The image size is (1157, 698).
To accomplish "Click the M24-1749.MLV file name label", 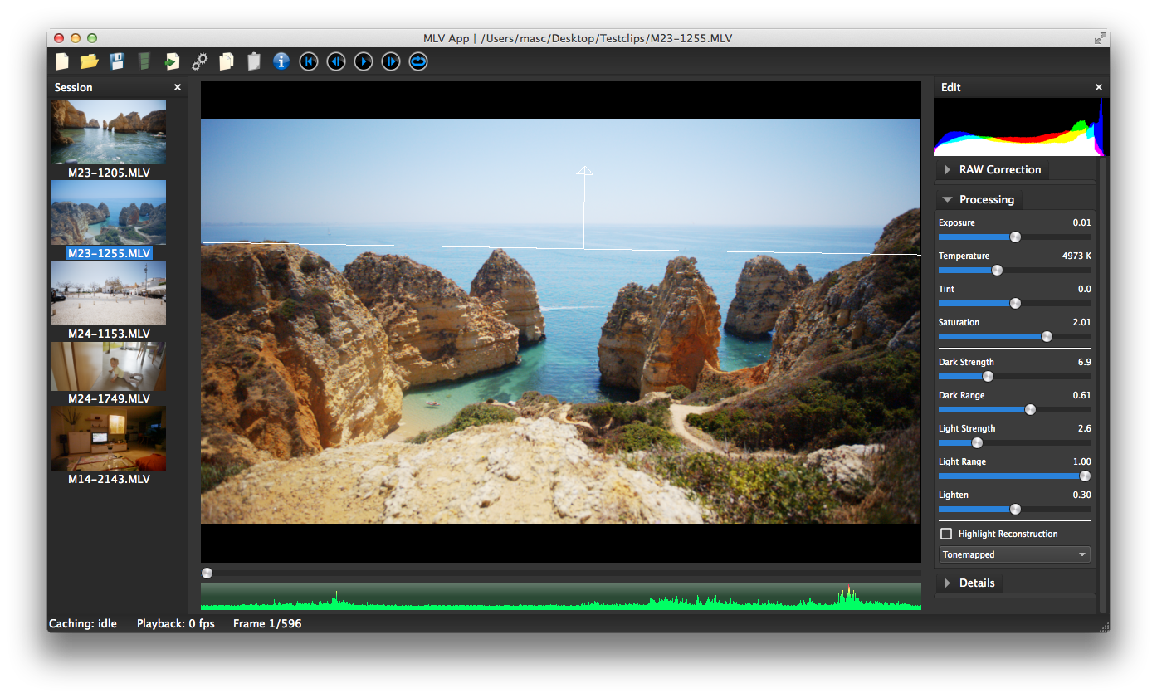I will [109, 398].
